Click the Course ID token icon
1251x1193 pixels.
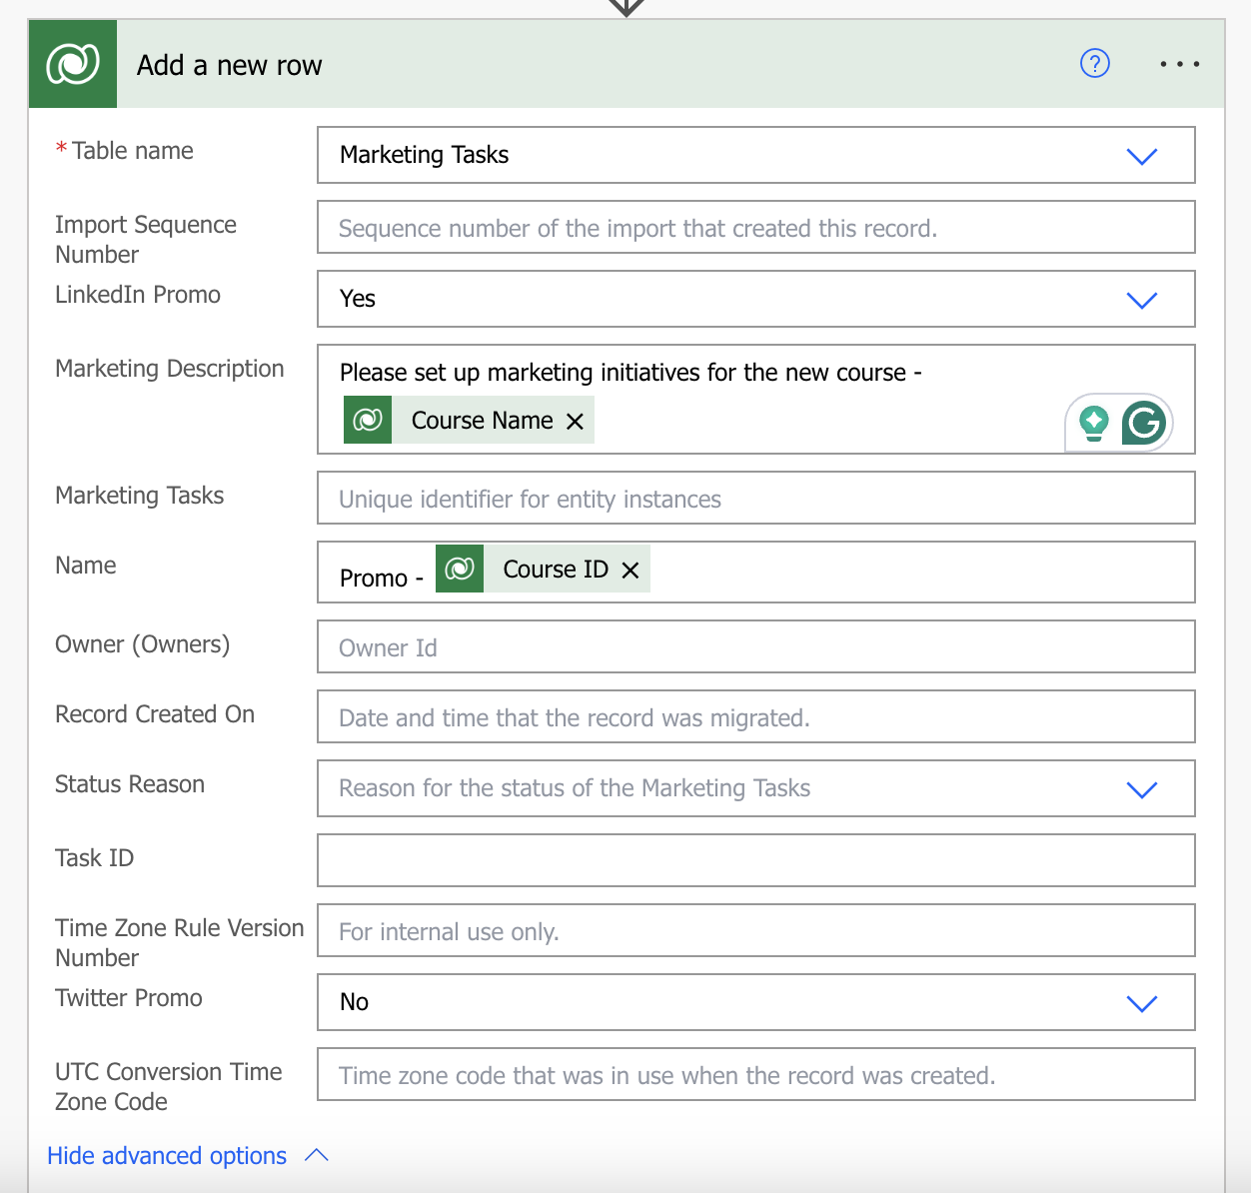(x=460, y=569)
